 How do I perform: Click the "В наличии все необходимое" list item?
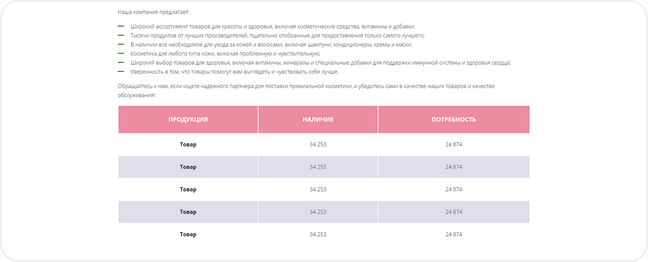(x=271, y=45)
